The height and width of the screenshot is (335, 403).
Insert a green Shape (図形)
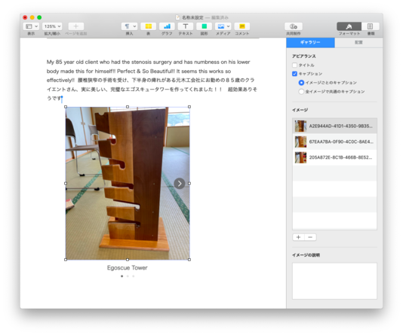204,26
